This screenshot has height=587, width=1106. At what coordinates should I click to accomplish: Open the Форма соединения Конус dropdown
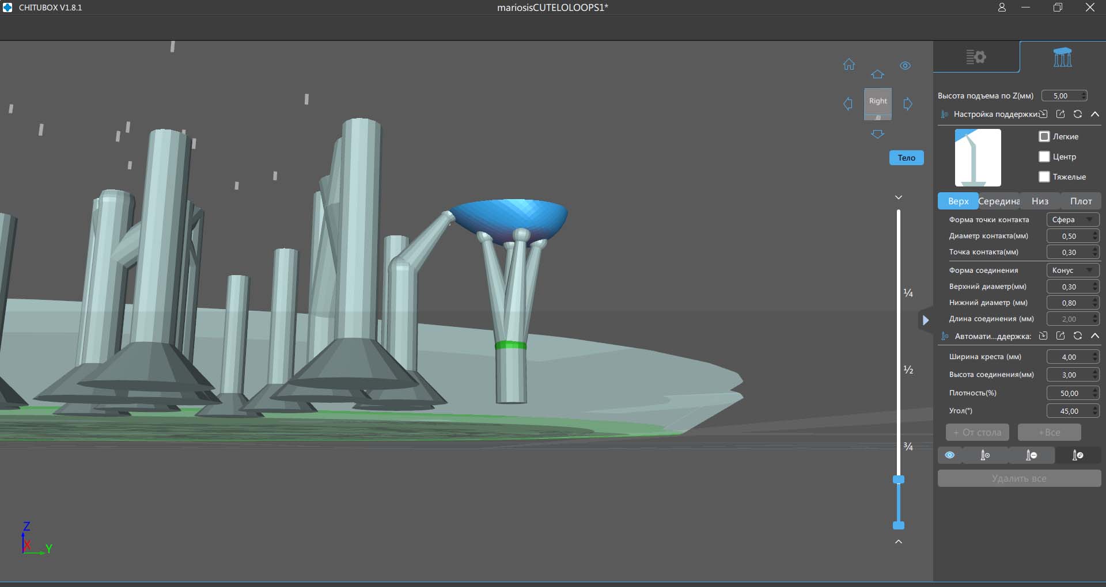tap(1073, 270)
